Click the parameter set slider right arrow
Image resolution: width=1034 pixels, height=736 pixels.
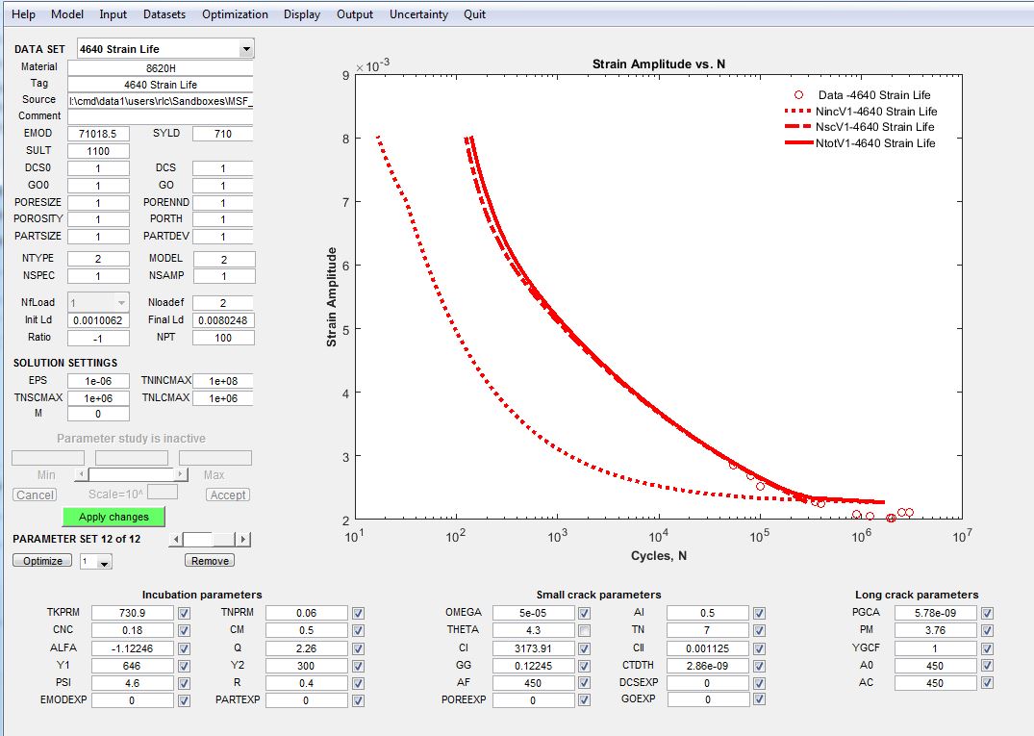(243, 540)
